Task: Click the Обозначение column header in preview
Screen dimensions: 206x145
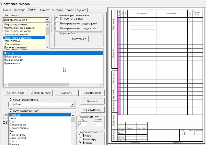Action: point(142,13)
